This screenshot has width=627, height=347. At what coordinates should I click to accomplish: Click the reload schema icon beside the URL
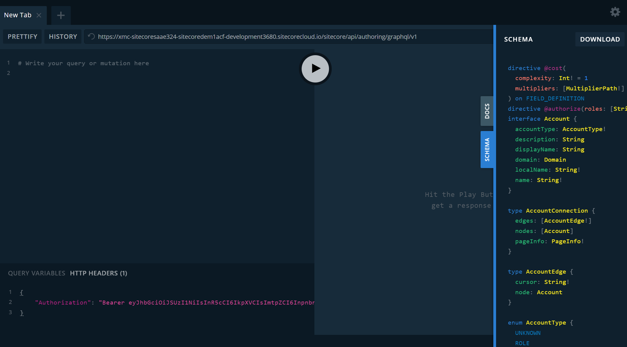click(91, 37)
